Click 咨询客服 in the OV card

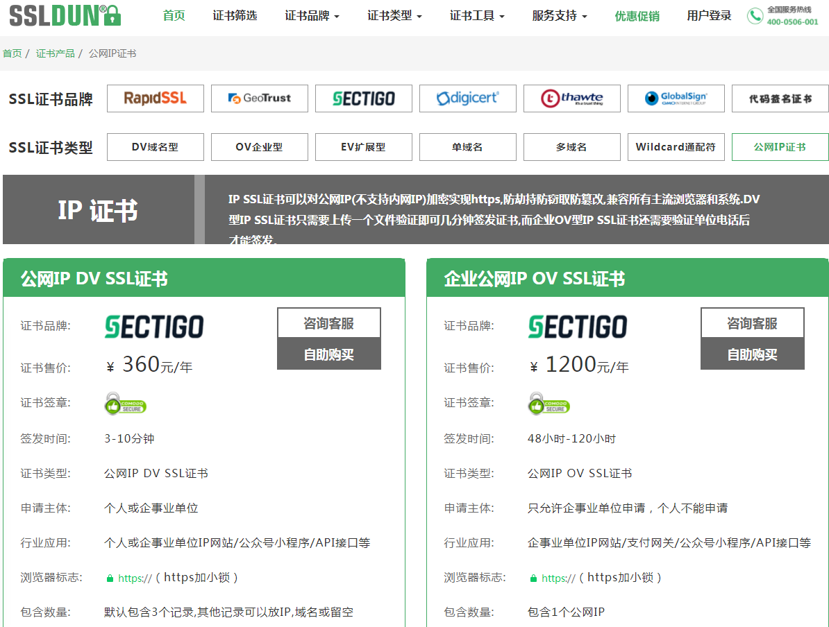pos(753,323)
